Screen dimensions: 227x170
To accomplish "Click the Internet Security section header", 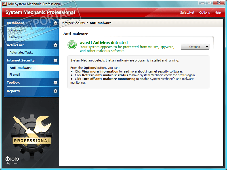I will pyautogui.click(x=21, y=60).
